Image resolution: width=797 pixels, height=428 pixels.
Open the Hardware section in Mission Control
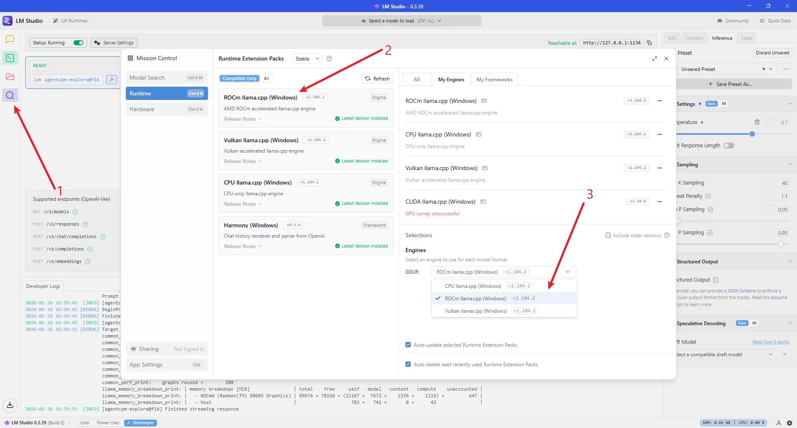[x=166, y=109]
